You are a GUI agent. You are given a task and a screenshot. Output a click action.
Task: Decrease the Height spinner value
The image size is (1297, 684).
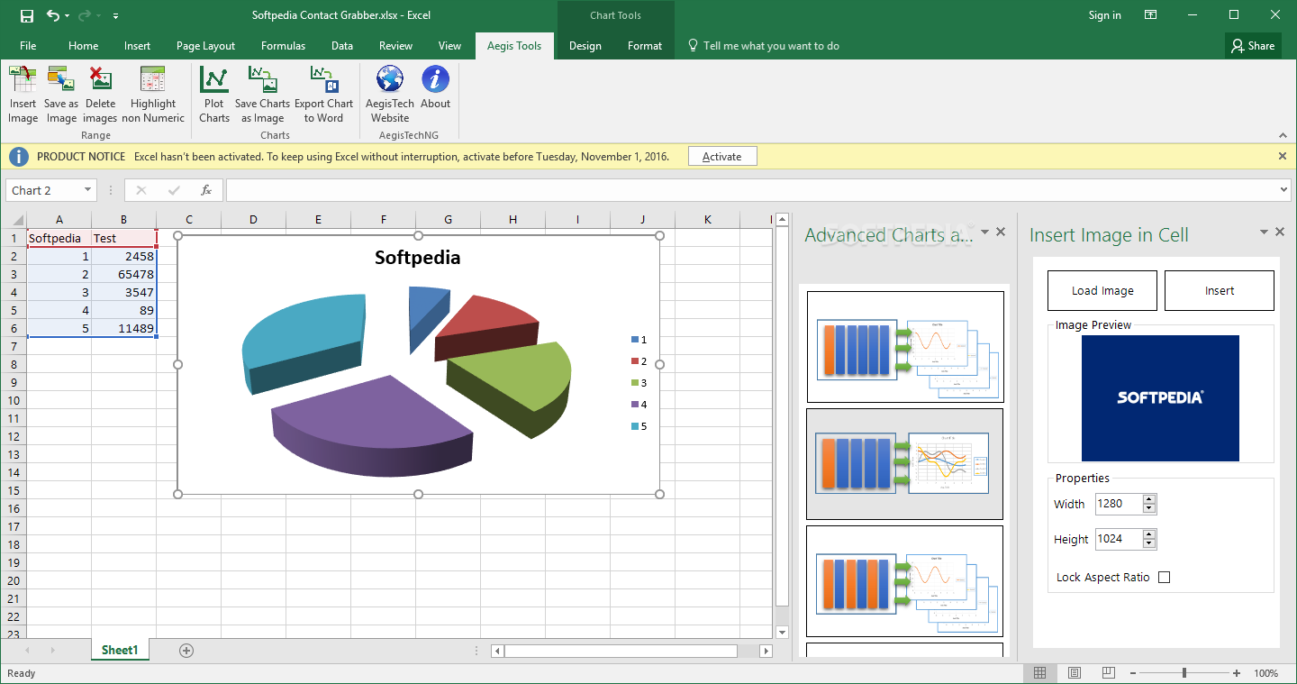click(x=1148, y=543)
